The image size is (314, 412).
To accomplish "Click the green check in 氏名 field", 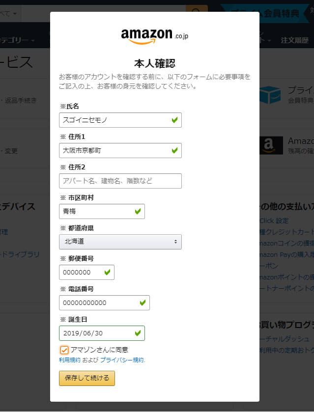I will 174,120.
